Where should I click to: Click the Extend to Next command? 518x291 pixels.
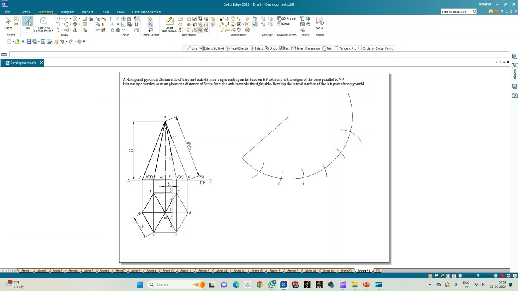coord(212,48)
